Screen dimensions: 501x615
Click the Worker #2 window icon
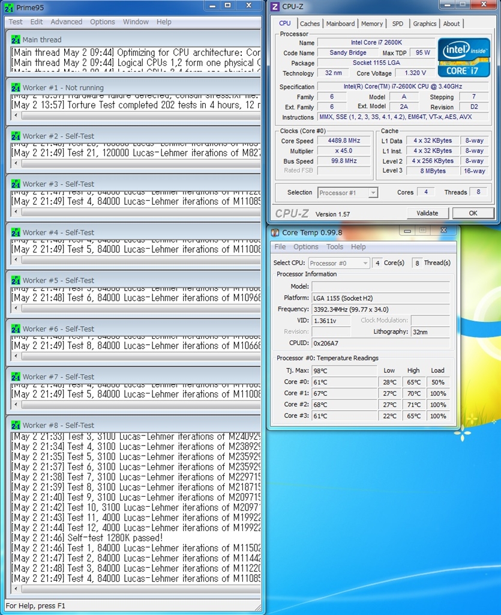tap(16, 136)
